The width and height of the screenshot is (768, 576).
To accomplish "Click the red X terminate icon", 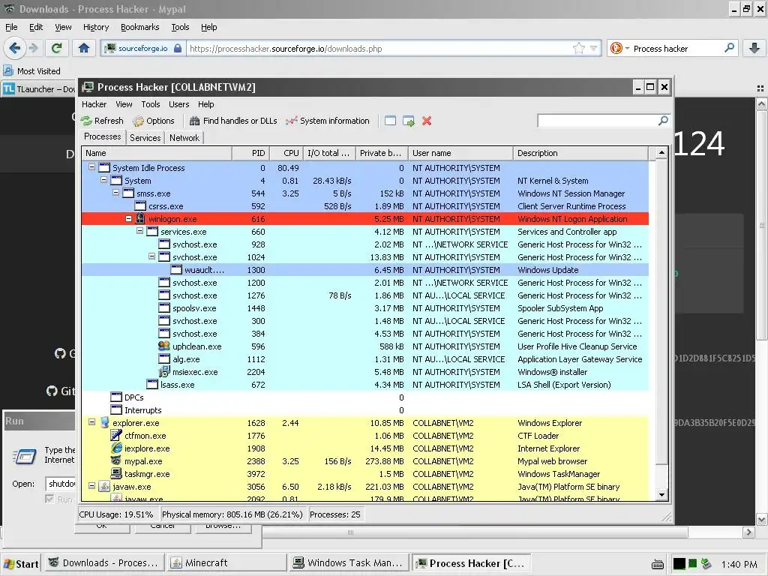I will 427,121.
